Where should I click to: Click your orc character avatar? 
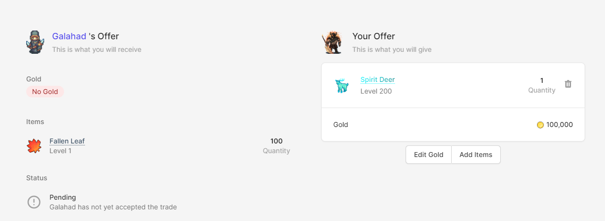pos(332,42)
